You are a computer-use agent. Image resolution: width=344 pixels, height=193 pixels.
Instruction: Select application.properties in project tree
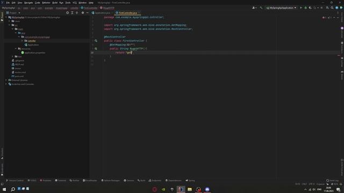(x=33, y=53)
